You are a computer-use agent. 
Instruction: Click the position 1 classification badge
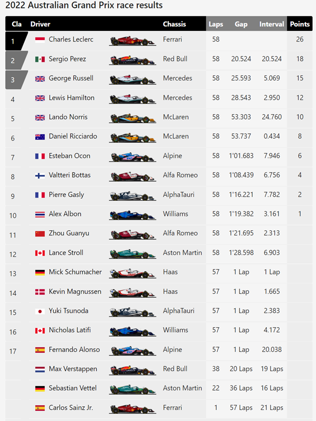click(14, 41)
